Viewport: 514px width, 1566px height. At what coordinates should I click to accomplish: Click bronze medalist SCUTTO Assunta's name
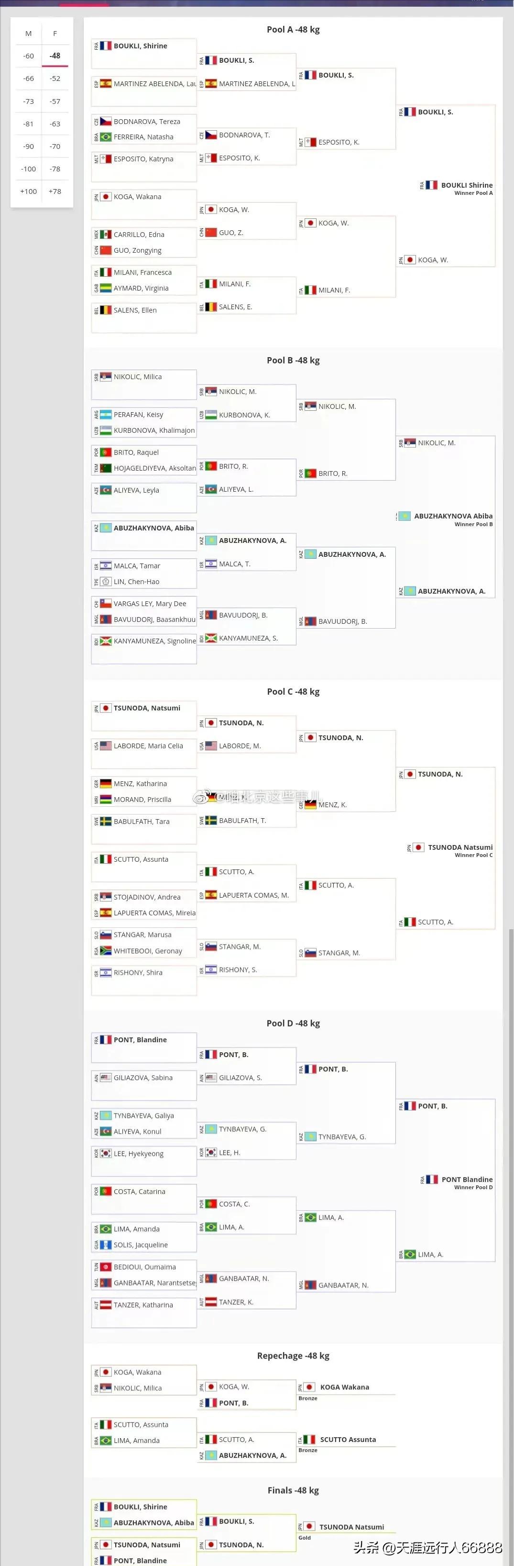[348, 1439]
